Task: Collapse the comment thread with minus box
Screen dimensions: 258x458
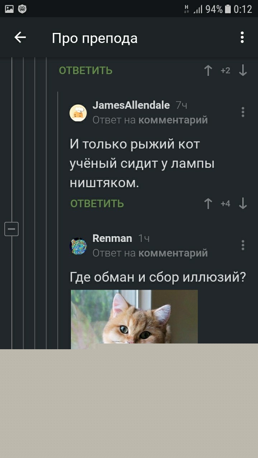Action: coord(11,229)
